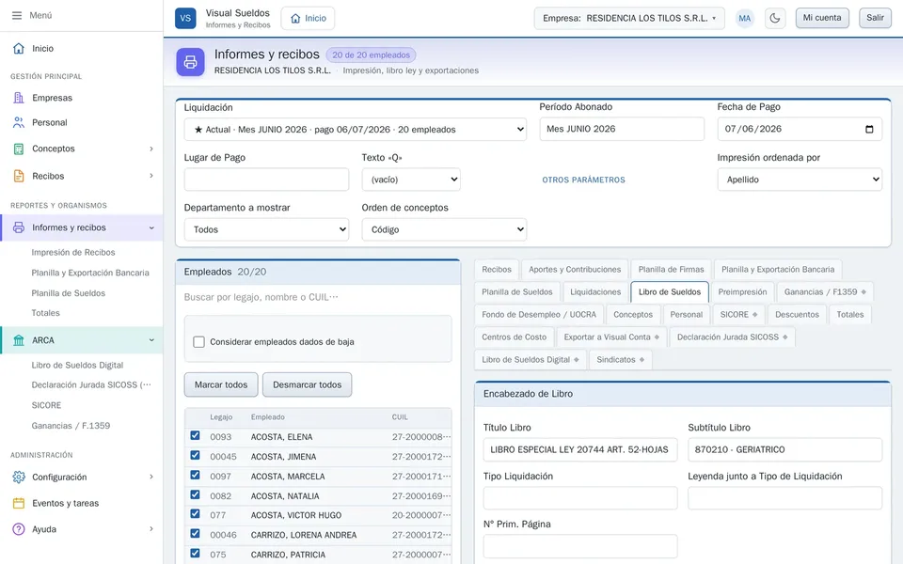The width and height of the screenshot is (903, 564).
Task: Open the Orden de conceptos dropdown
Action: 444,229
